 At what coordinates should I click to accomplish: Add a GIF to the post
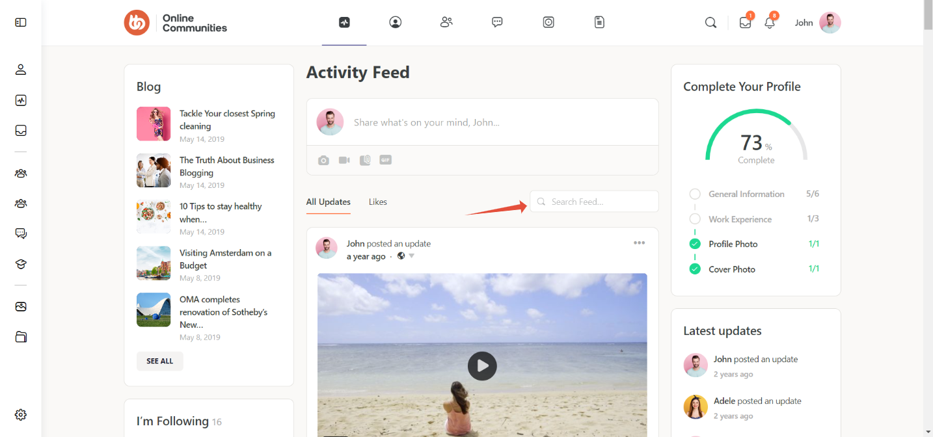point(386,160)
